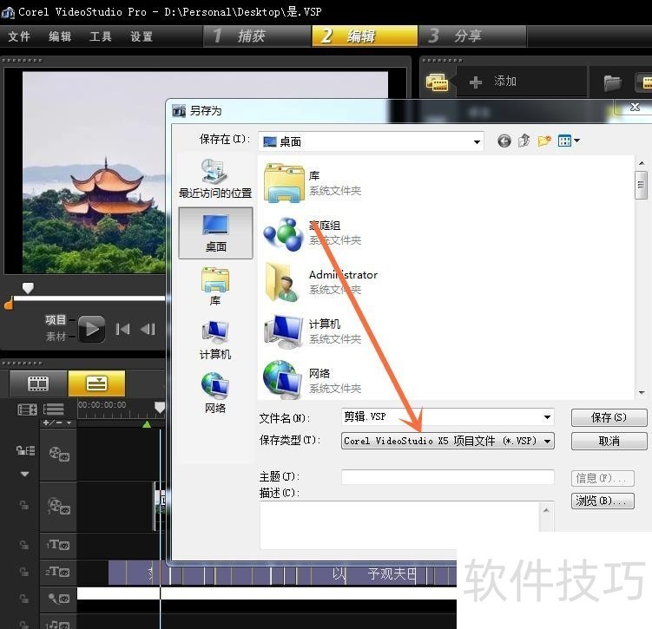Toggle lock on overlay track 1
Image resolution: width=652 pixels, height=629 pixels.
click(24, 504)
